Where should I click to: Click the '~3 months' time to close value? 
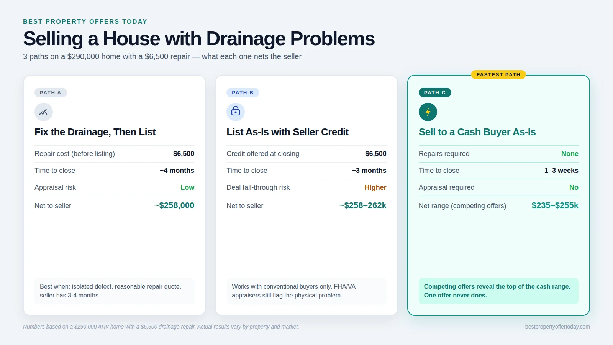tap(369, 171)
